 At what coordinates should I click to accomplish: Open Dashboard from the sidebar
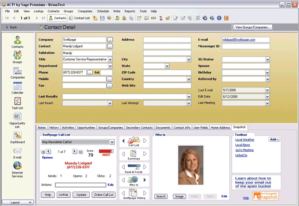coord(18,138)
